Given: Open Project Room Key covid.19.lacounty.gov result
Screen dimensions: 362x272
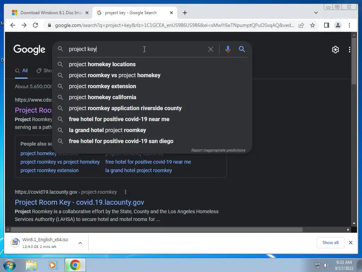Looking at the screenshot, I should tap(80, 202).
